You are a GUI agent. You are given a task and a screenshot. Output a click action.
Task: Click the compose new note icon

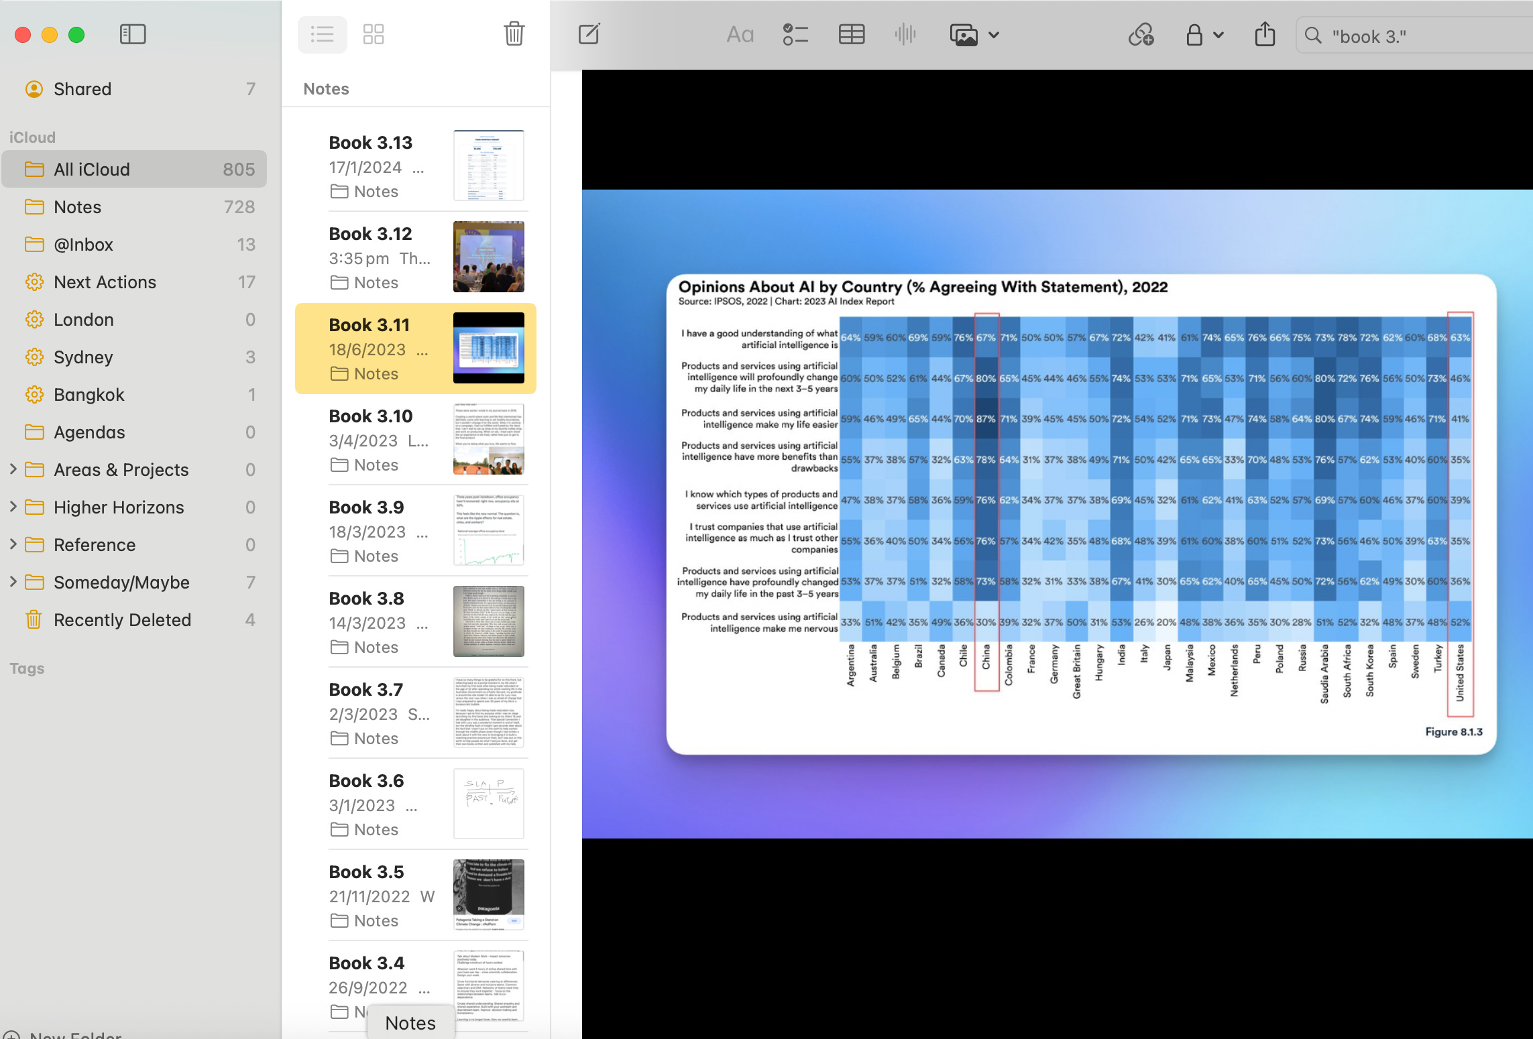tap(589, 34)
